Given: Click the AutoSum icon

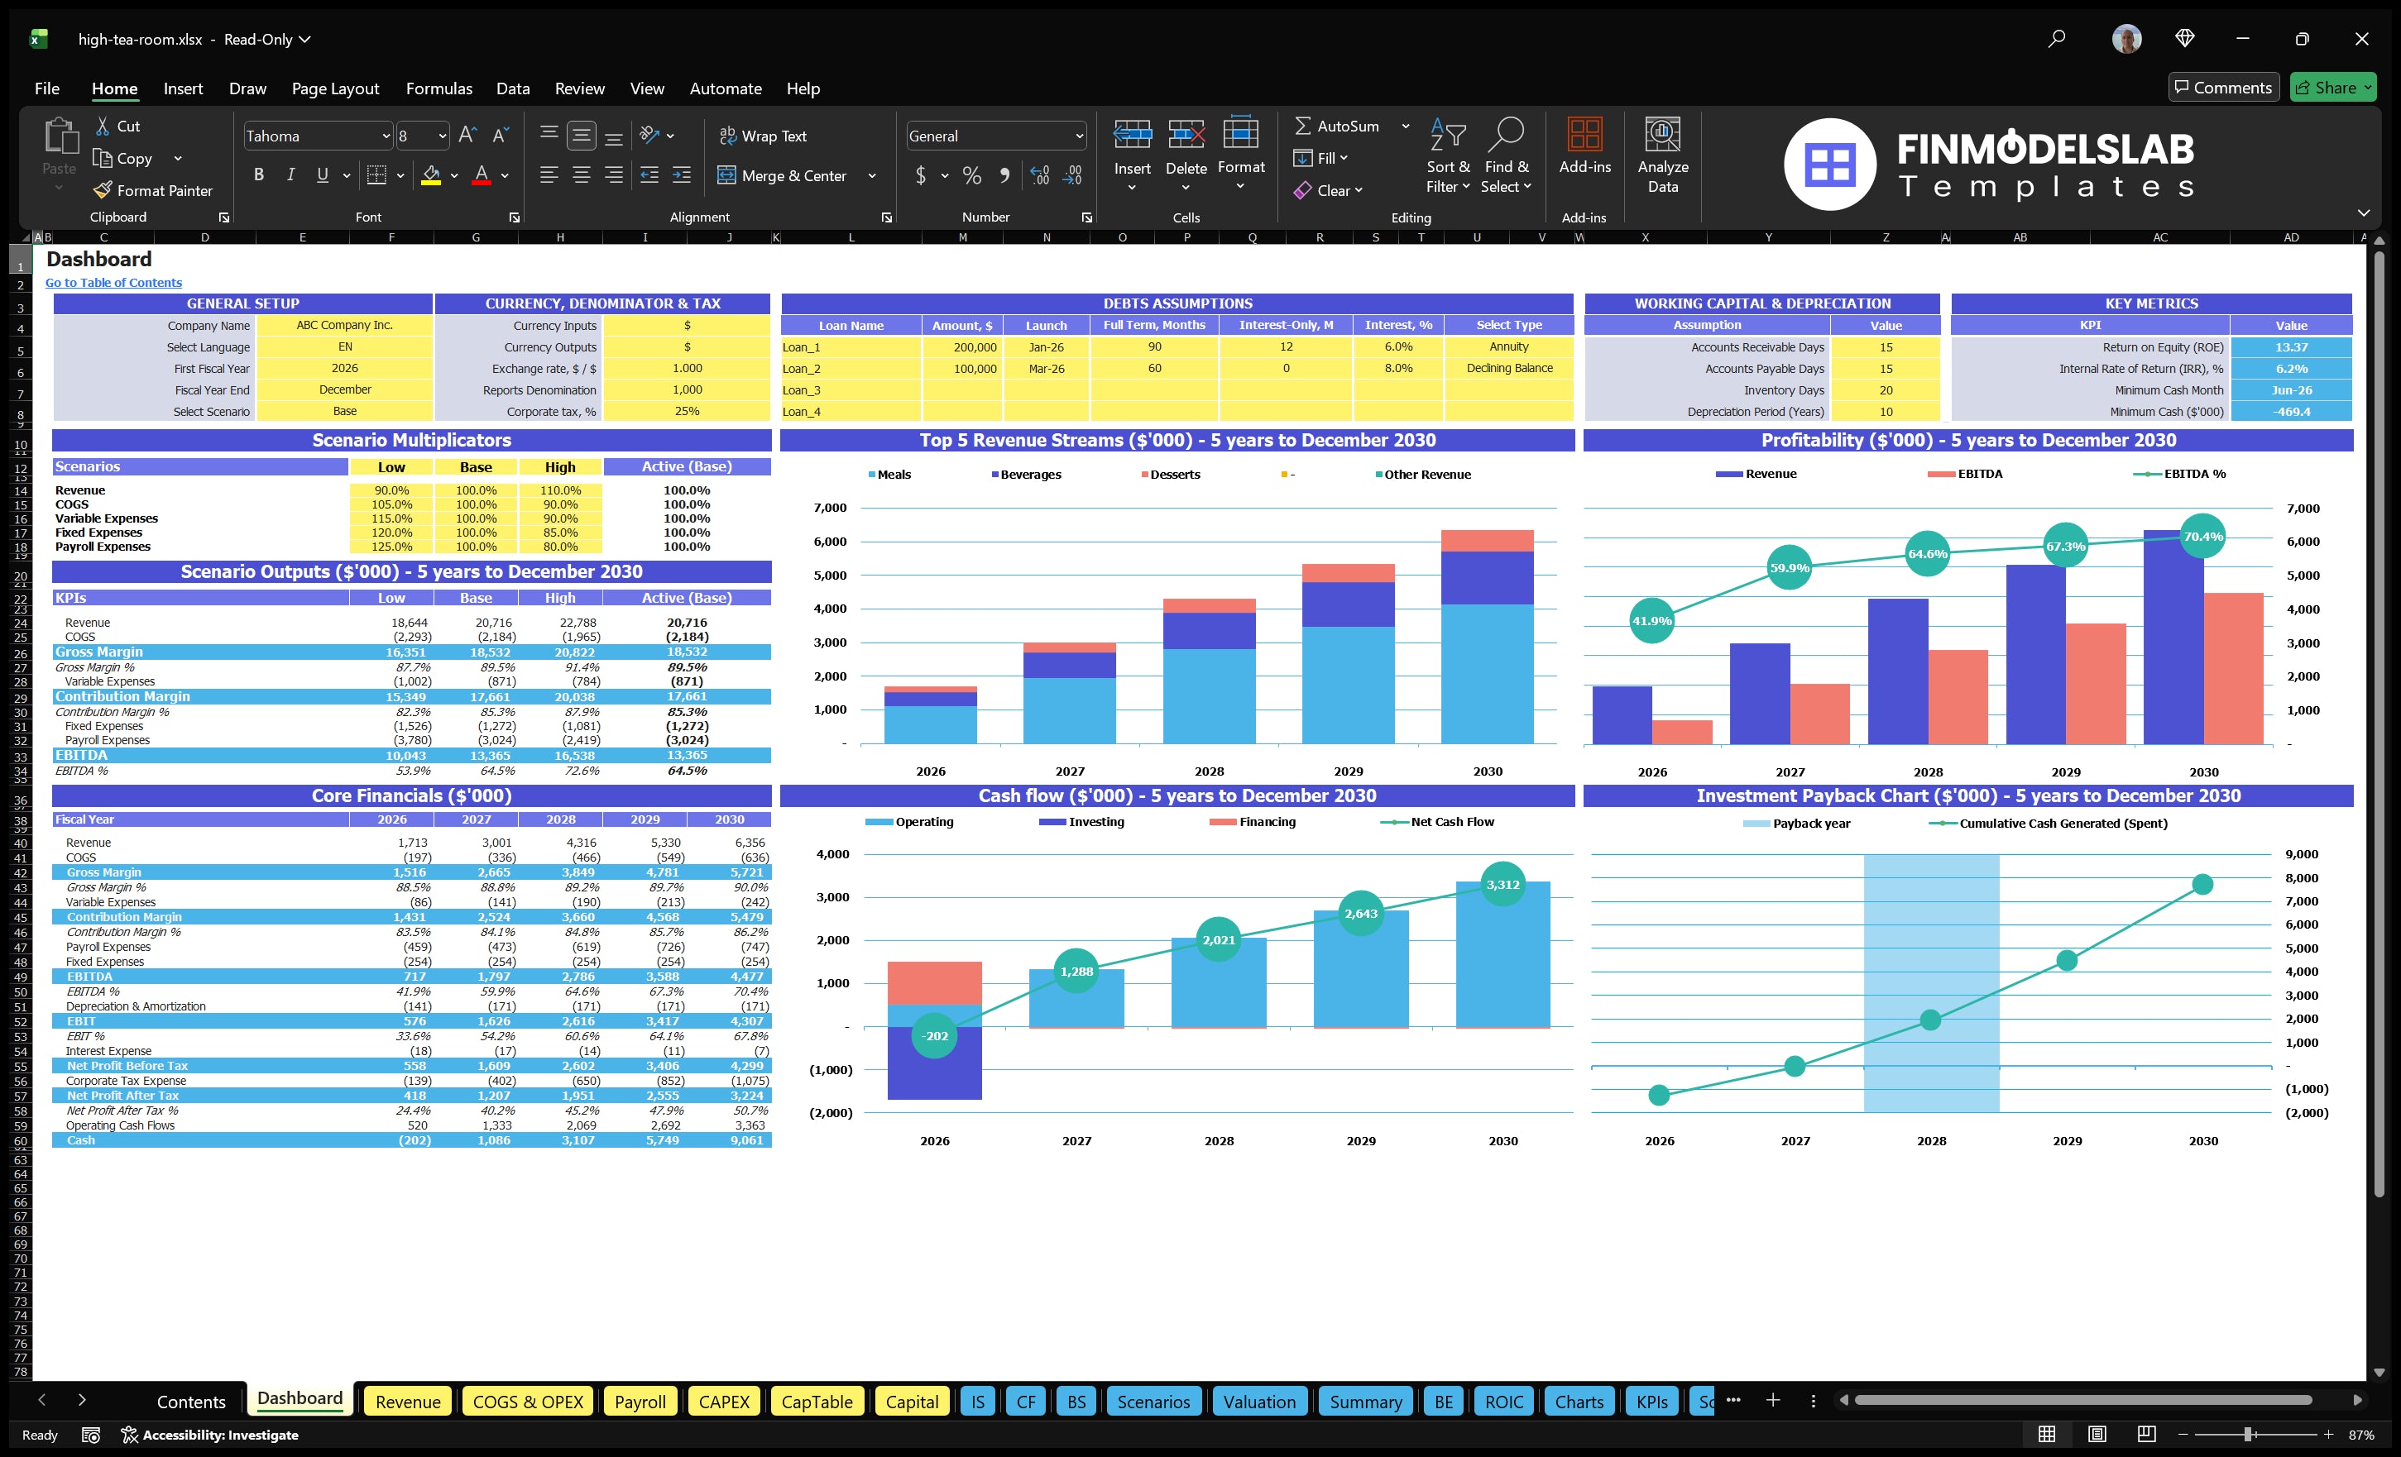Looking at the screenshot, I should [x=1306, y=126].
